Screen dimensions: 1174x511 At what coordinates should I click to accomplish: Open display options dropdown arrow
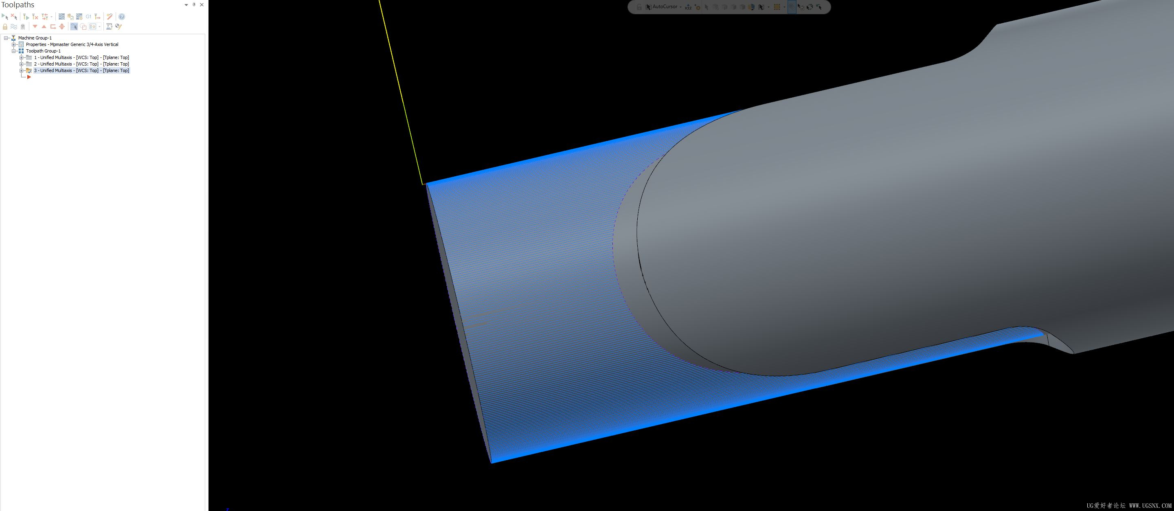99,26
